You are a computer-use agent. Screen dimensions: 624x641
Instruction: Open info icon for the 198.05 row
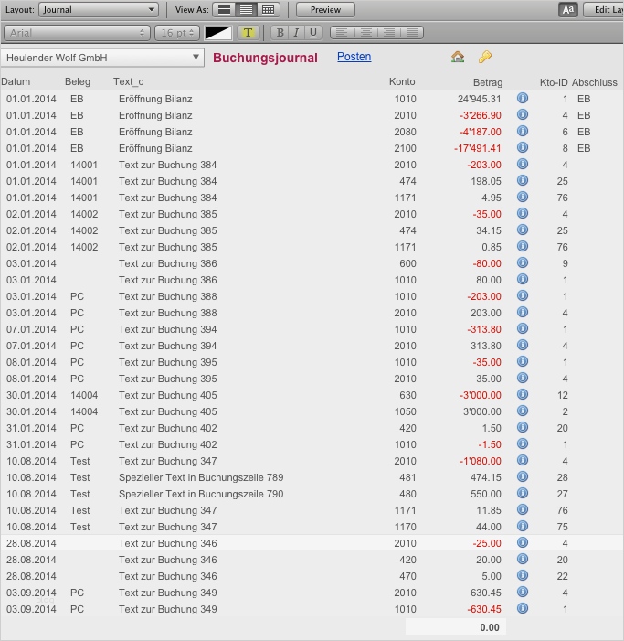(x=523, y=180)
